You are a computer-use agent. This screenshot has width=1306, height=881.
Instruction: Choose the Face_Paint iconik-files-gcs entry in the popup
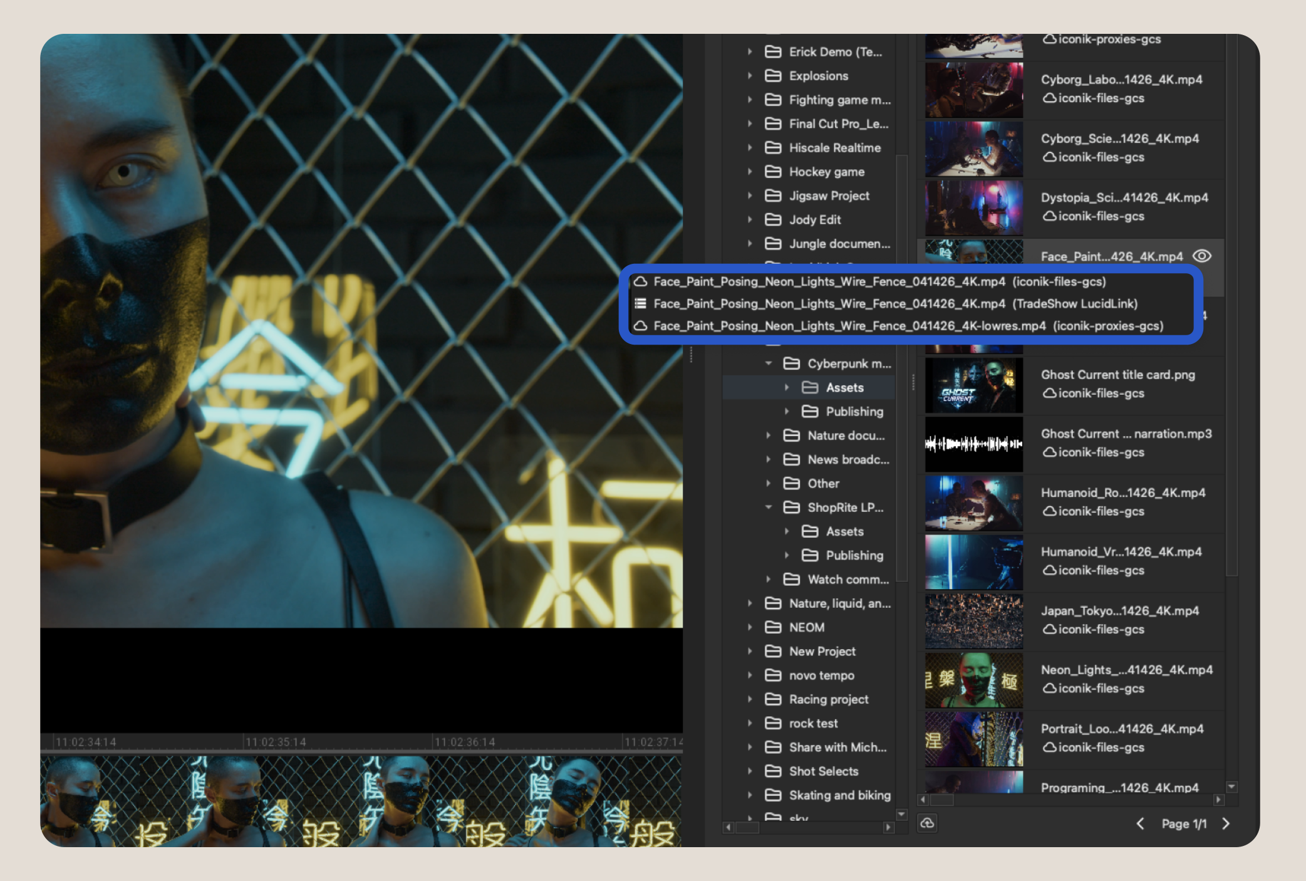point(879,282)
